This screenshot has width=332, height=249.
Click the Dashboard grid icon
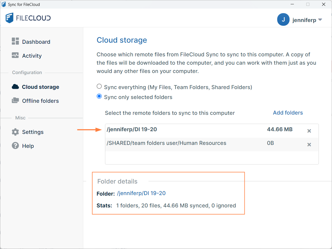click(x=15, y=41)
